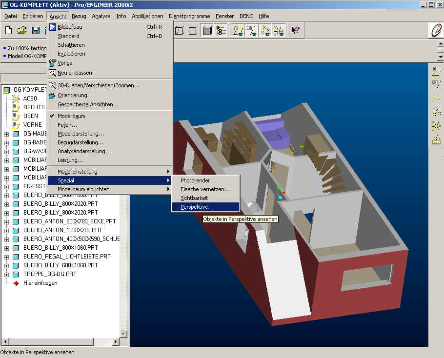This screenshot has width=444, height=358.
Task: Click the Bildaufbau repaint icon in the menu
Action: (x=53, y=27)
